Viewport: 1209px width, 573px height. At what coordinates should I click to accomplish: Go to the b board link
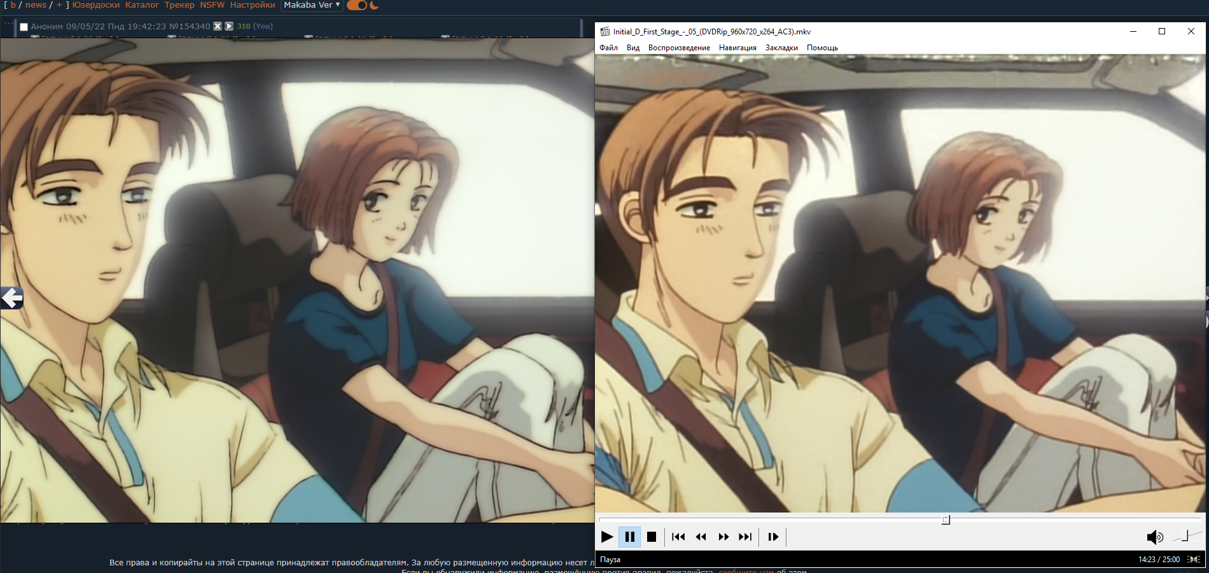(13, 5)
